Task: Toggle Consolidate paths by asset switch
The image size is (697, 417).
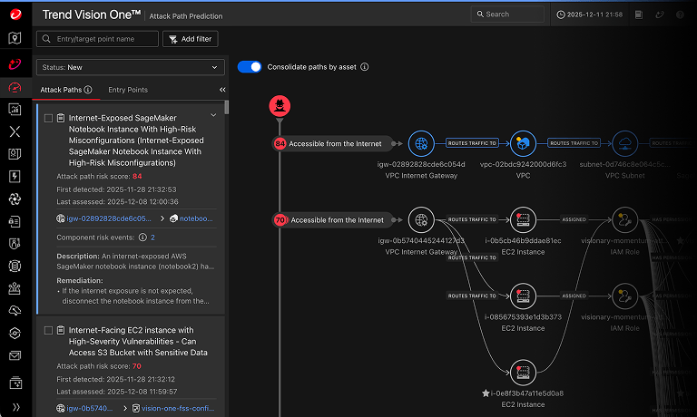Action: 250,67
